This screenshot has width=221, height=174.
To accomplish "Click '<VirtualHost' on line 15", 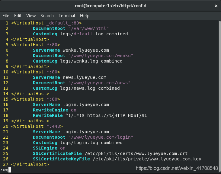I will click(x=27, y=99).
